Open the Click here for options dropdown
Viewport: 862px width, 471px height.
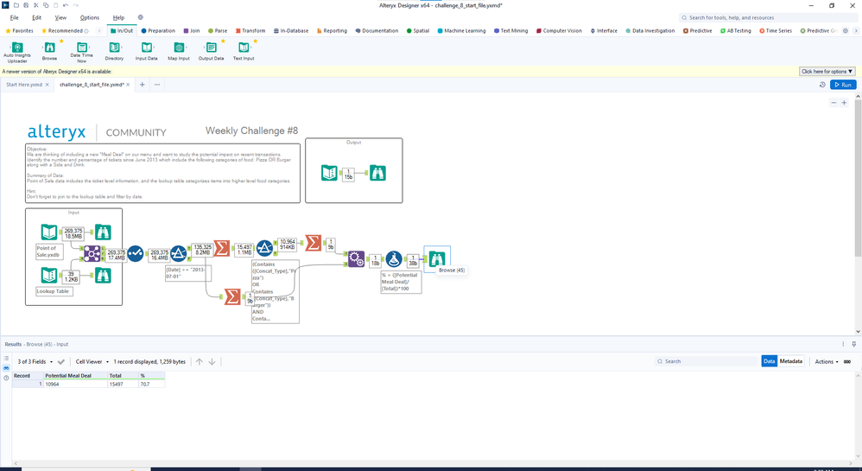pos(827,72)
